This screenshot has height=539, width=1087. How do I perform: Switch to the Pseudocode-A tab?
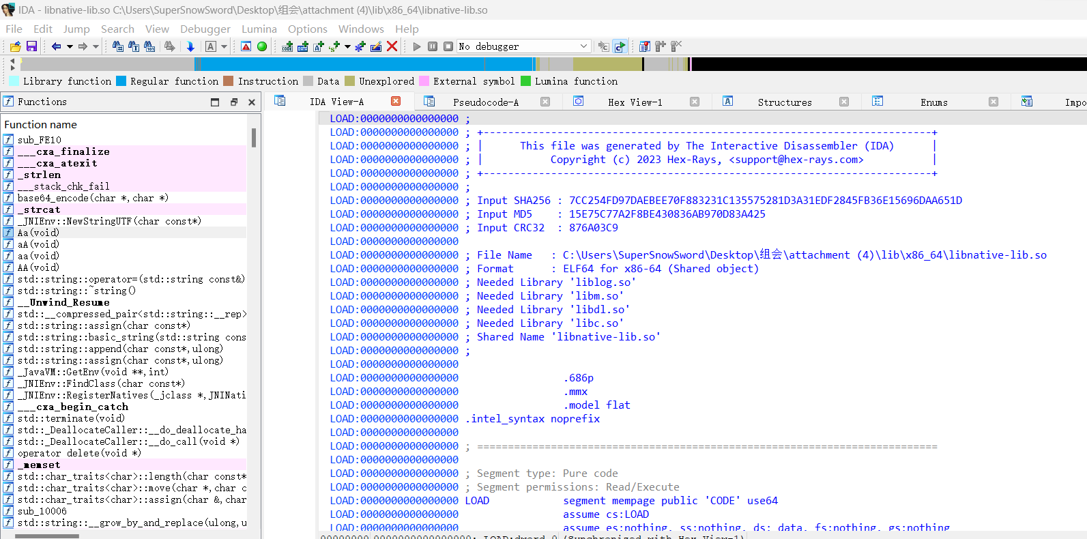[x=486, y=102]
